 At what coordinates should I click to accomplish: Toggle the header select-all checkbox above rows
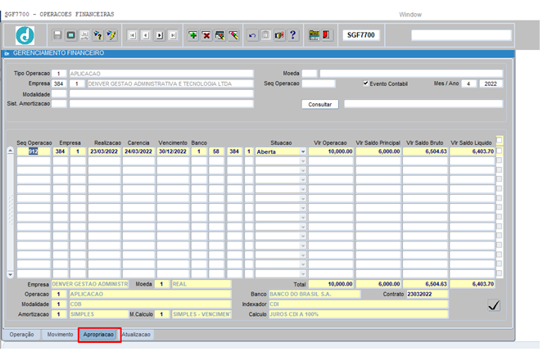[x=499, y=141]
